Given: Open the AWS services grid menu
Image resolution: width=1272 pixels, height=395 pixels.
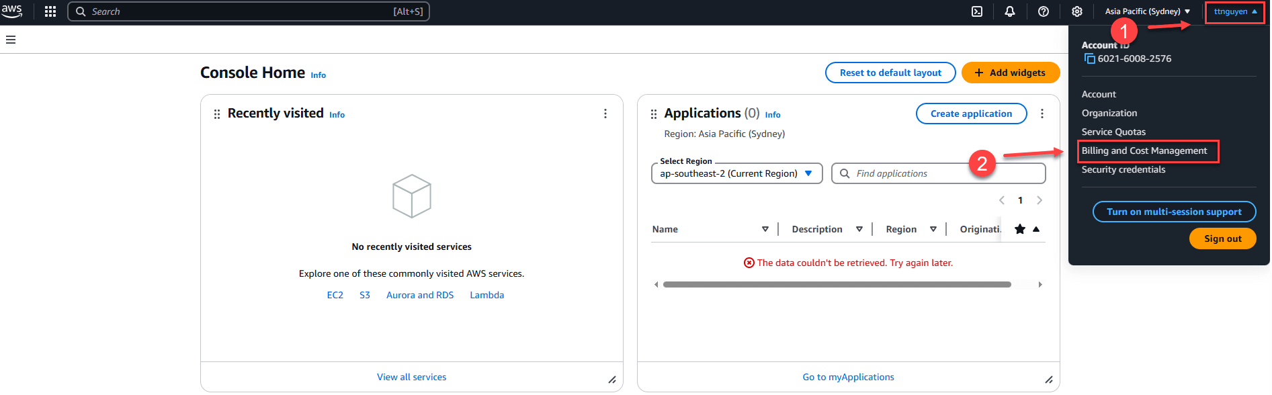Looking at the screenshot, I should click(50, 11).
